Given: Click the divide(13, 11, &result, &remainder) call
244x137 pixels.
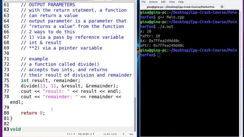Looking at the screenshot, I should coord(69,86).
